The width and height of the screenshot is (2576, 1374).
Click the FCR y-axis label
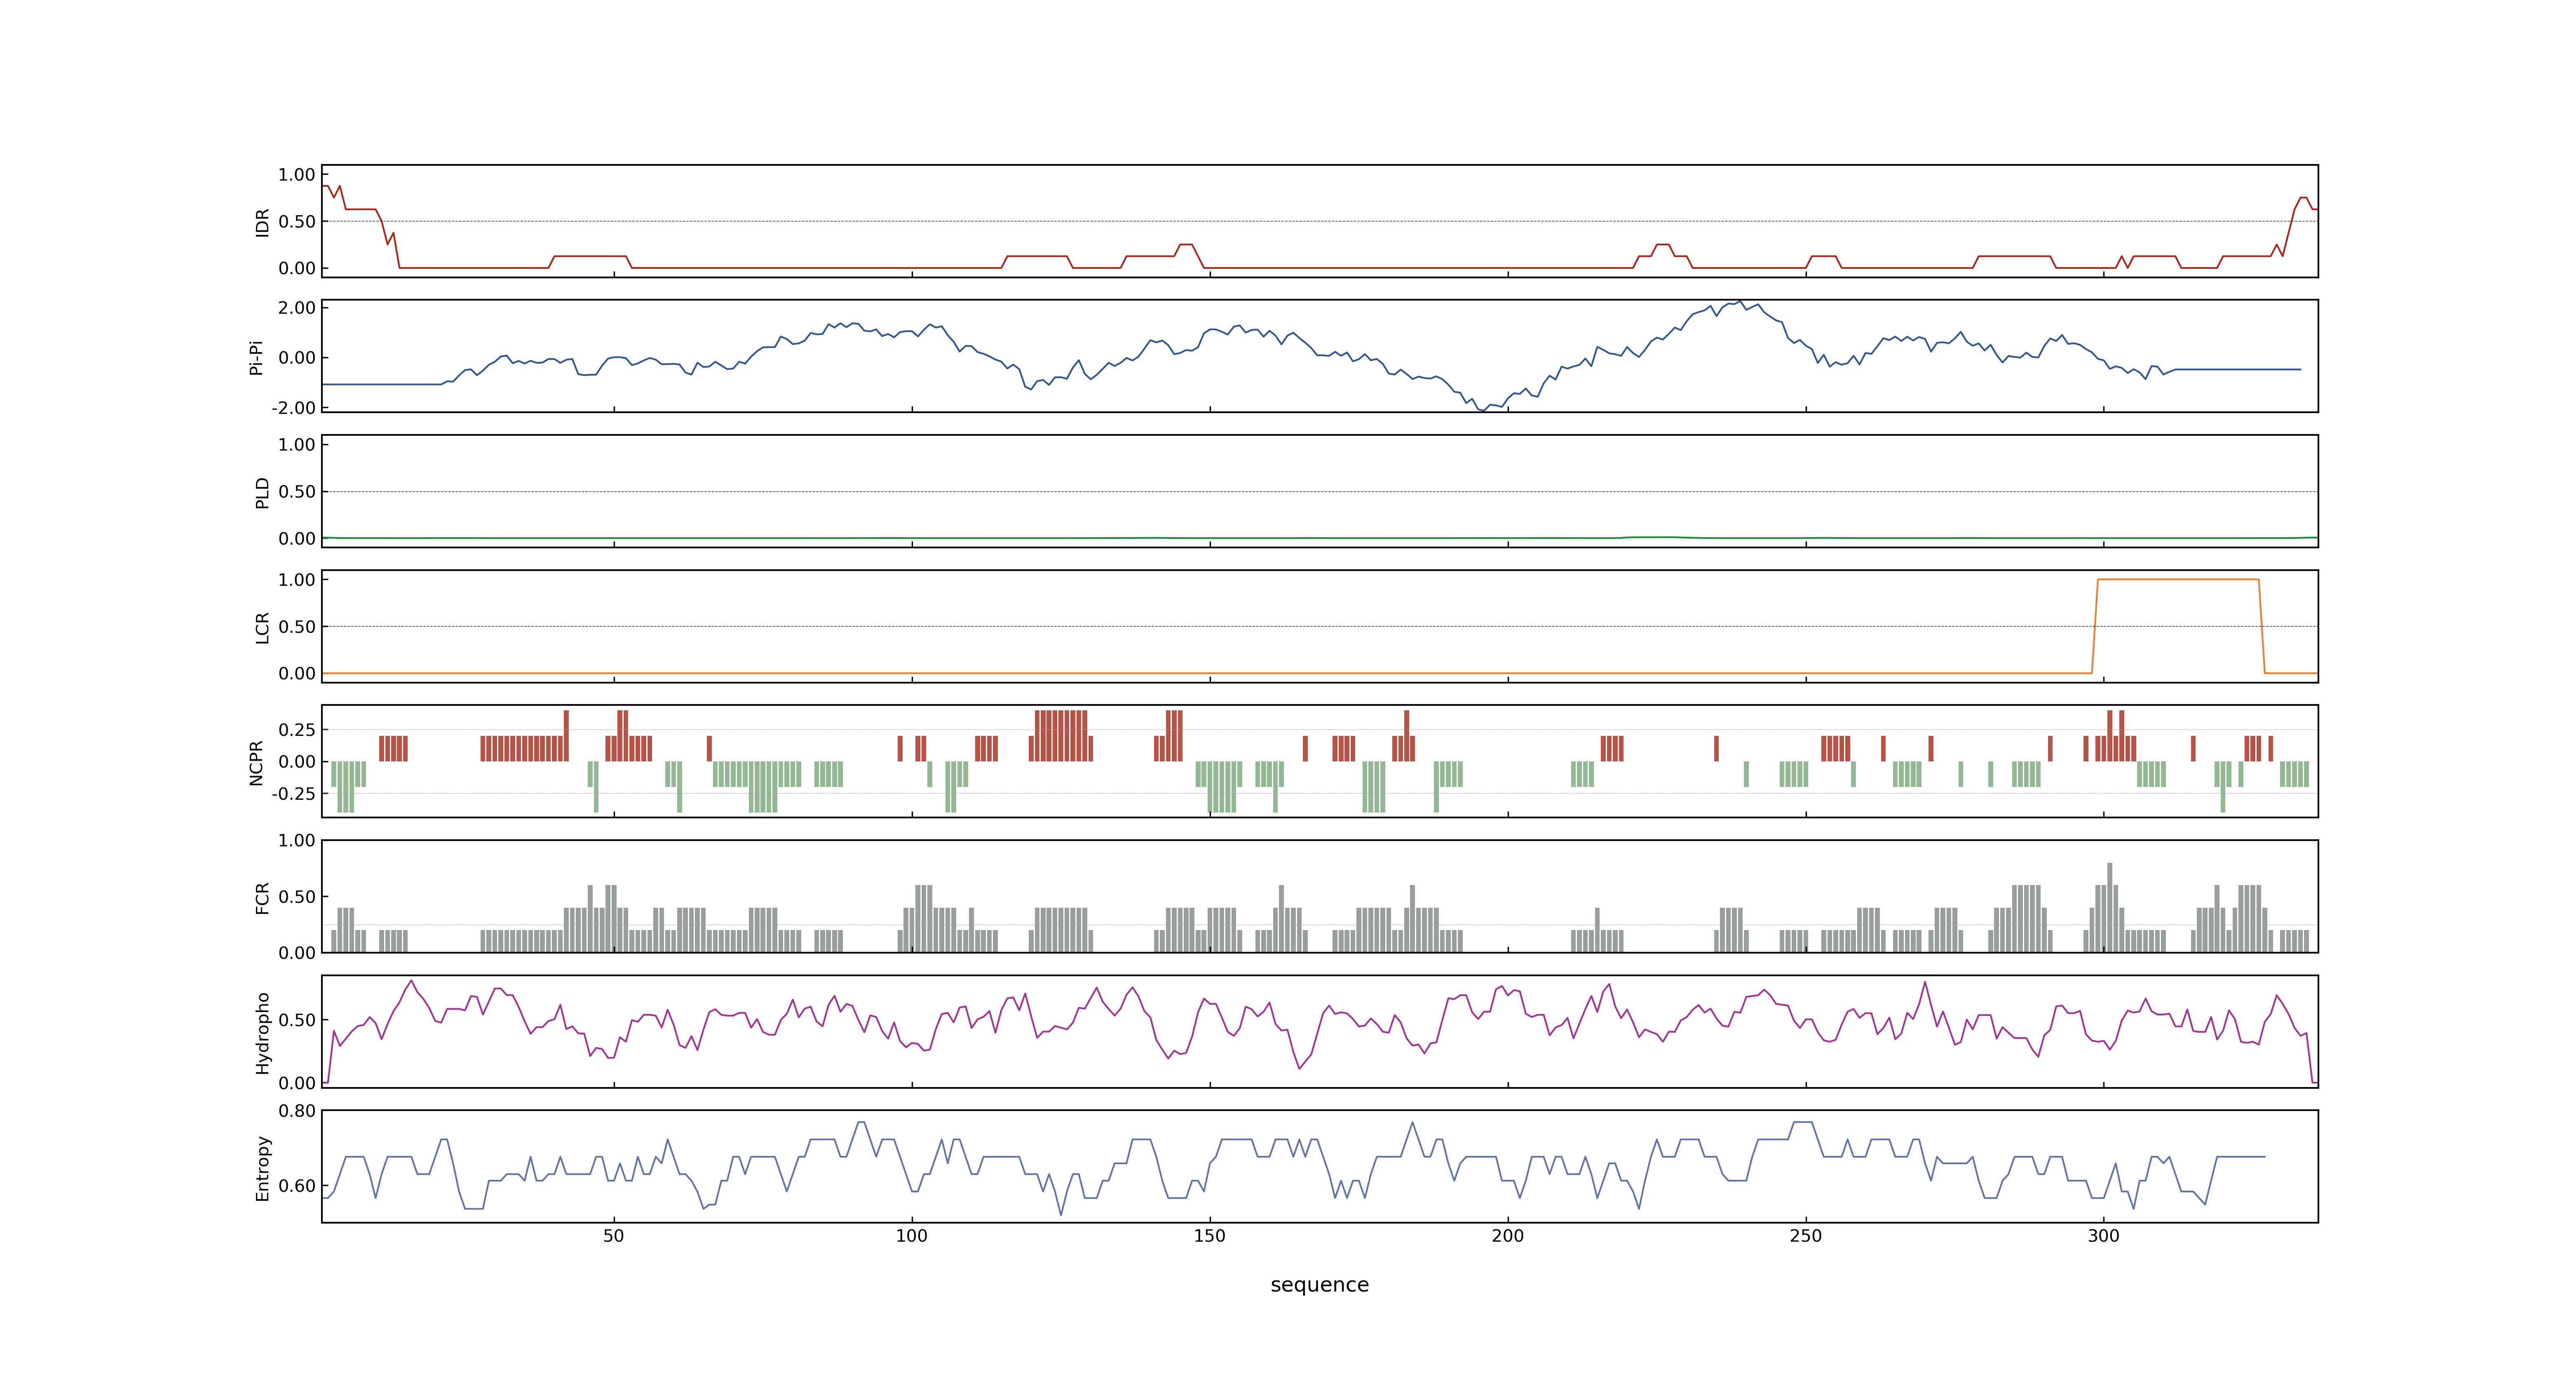(262, 897)
